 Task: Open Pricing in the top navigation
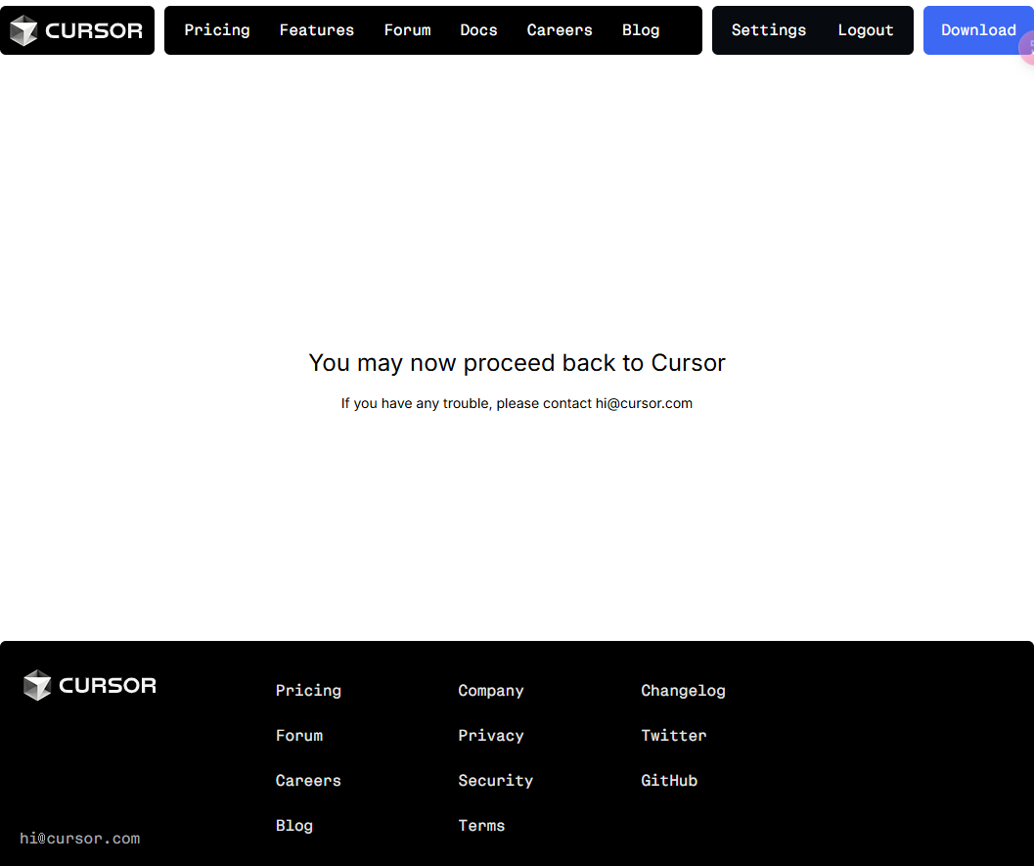[x=217, y=30]
